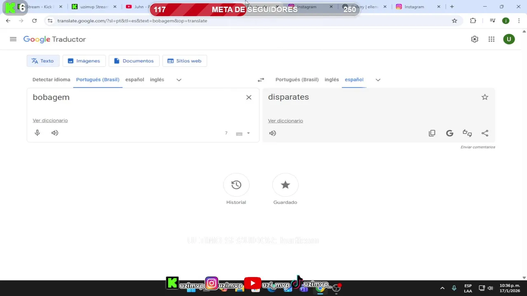527x296 pixels.
Task: Select inglés as source language
Action: (x=157, y=80)
